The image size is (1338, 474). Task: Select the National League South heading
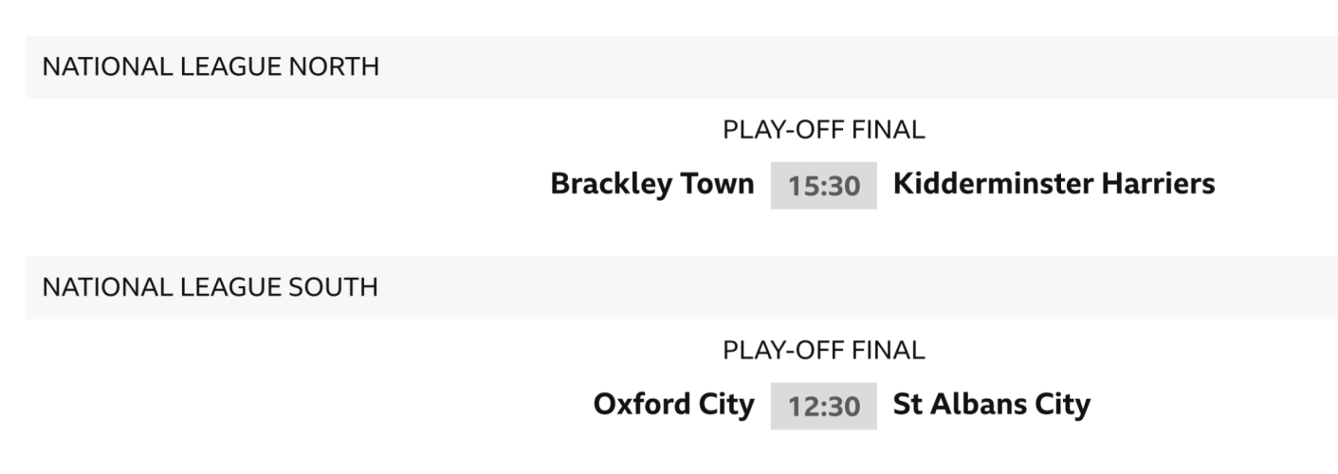point(210,287)
